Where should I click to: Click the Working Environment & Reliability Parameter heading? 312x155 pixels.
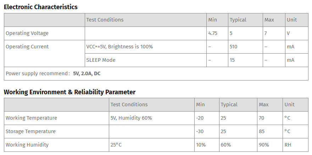69,92
